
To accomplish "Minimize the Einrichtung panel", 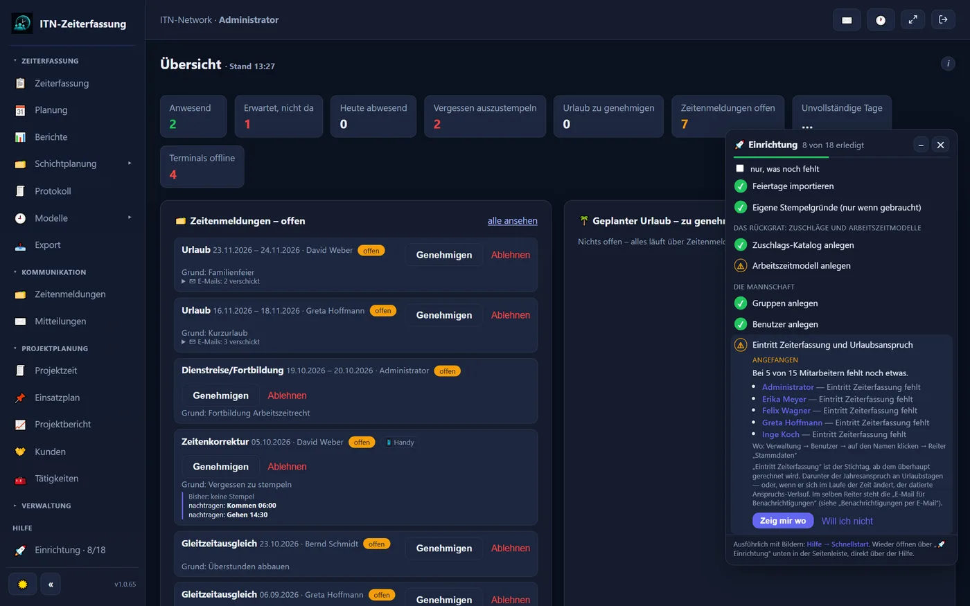I will coord(921,145).
